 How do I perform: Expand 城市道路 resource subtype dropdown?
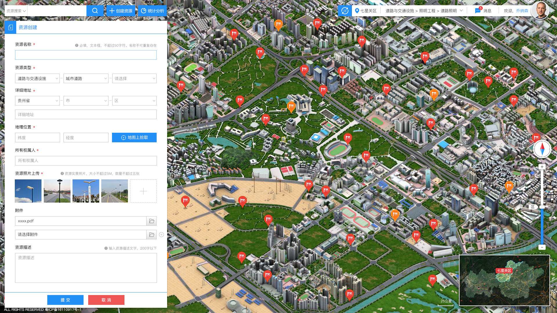coord(86,79)
